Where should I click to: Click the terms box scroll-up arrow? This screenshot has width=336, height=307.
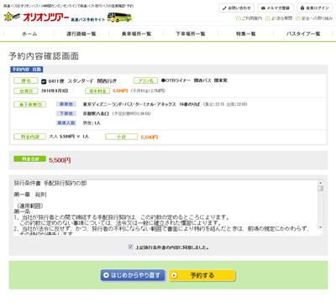click(x=320, y=183)
